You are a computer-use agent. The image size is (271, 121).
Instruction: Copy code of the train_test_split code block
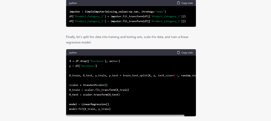pyautogui.click(x=185, y=53)
